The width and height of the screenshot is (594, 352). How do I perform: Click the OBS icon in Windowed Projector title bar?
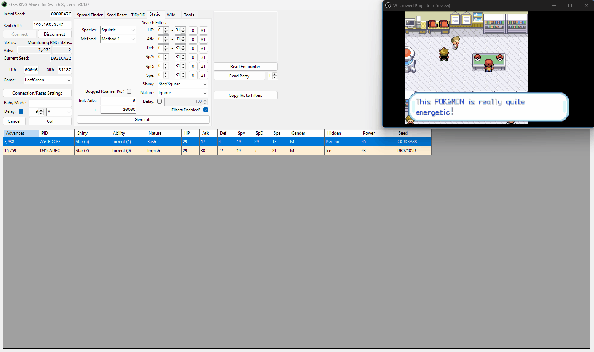(x=388, y=6)
